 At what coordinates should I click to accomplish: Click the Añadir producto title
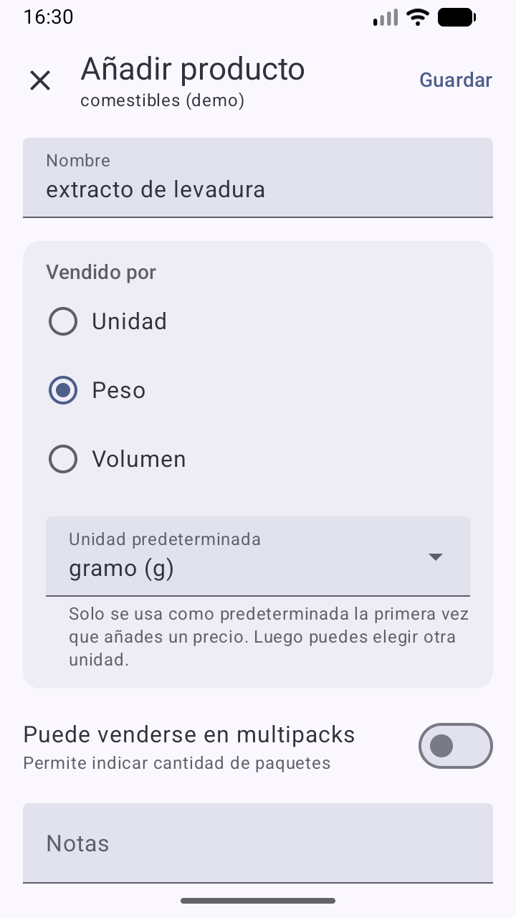pyautogui.click(x=193, y=70)
